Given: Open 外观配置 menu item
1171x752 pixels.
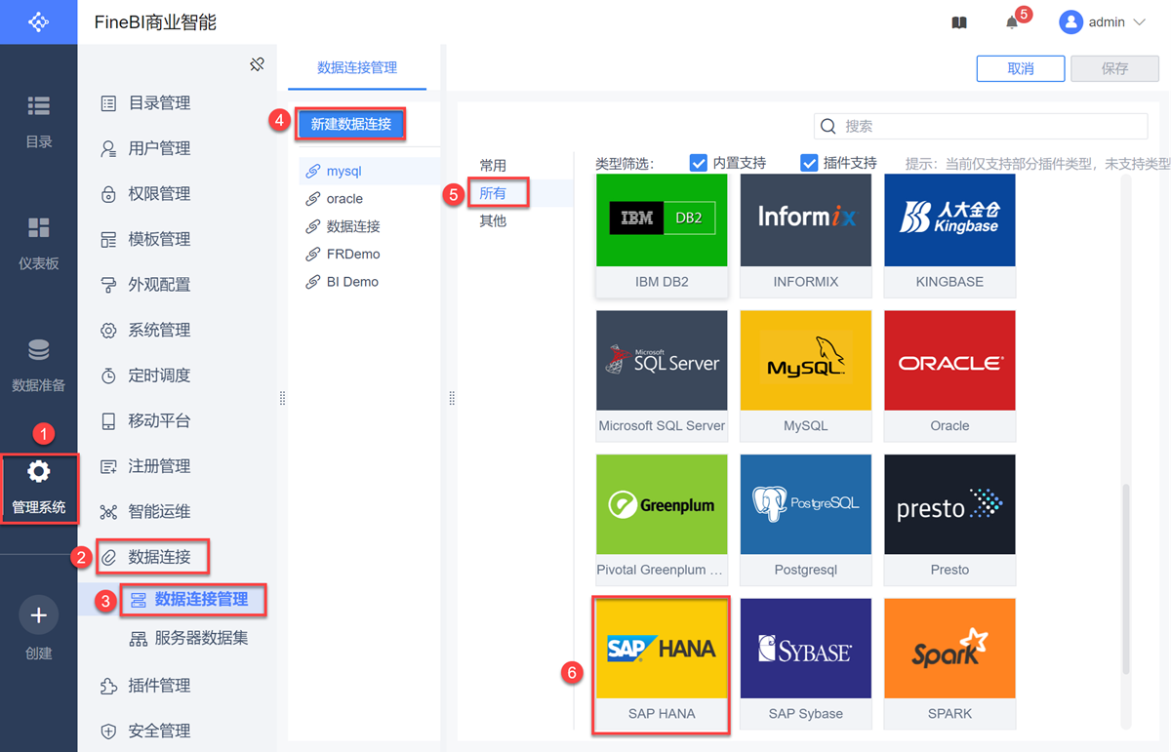Looking at the screenshot, I should (146, 285).
